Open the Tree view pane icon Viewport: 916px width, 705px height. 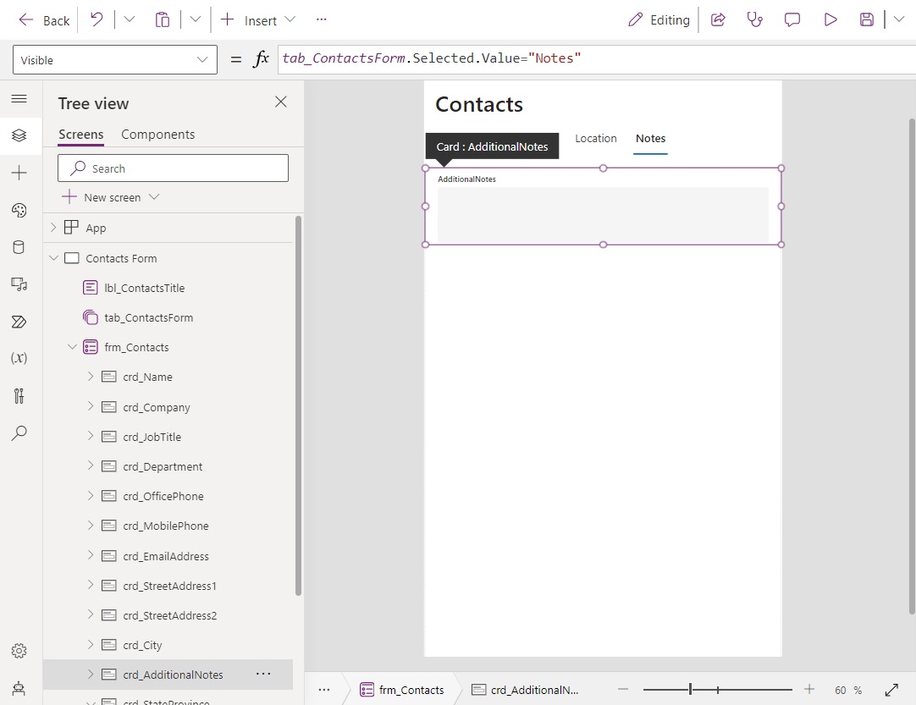tap(19, 135)
